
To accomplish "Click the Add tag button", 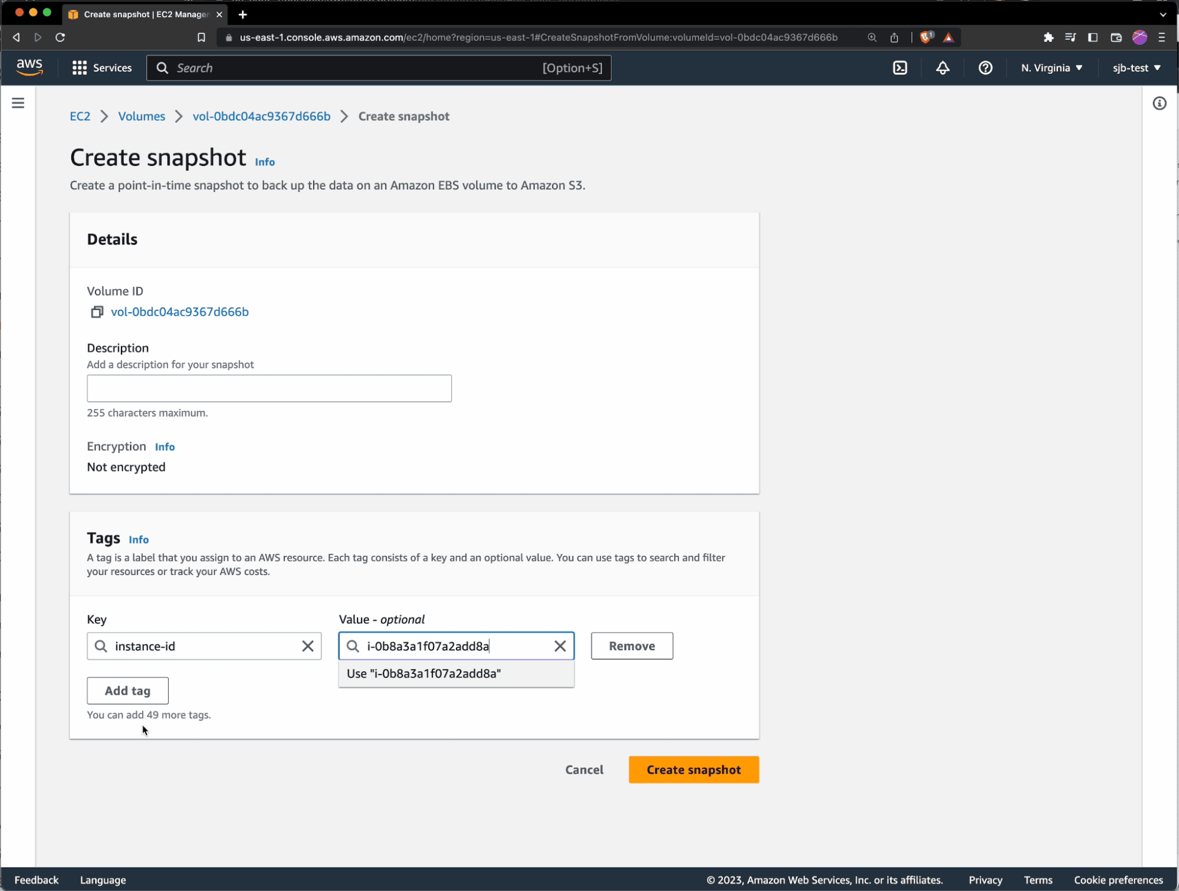I will pyautogui.click(x=127, y=690).
